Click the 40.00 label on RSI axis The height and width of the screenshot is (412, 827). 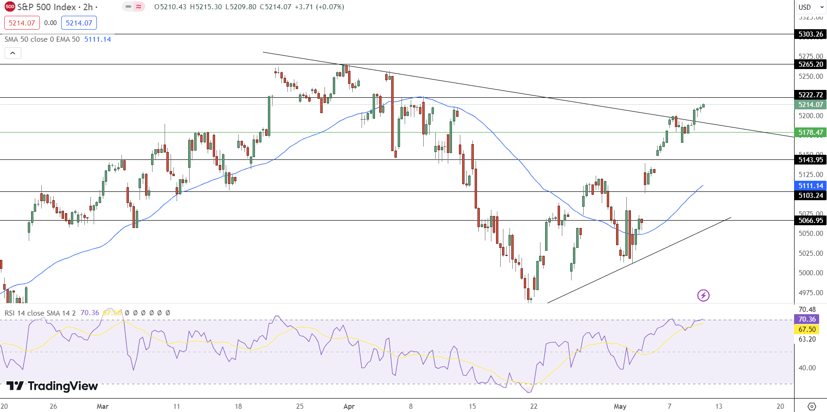(807, 368)
